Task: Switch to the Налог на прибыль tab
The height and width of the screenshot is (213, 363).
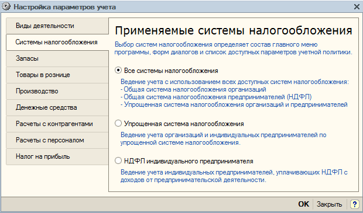Action: tap(57, 157)
